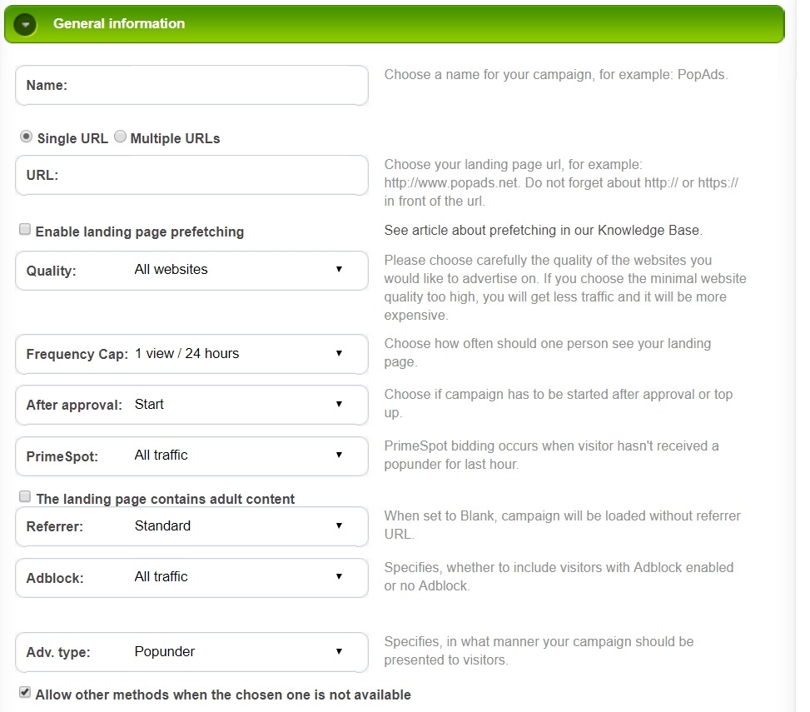
Task: Select the Single URL radio button
Action: (27, 137)
